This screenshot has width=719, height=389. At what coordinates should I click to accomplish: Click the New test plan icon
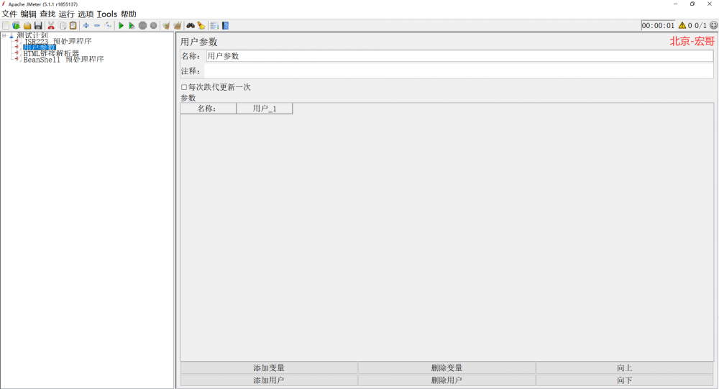point(6,26)
